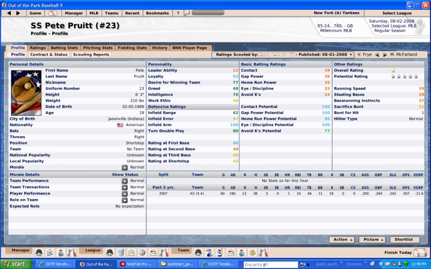The image size is (431, 269).
Task: Open the League home icon
Action: pos(110,252)
